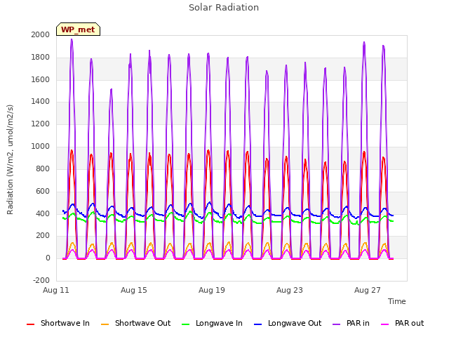Click the magenta PAR out legend swatch

(x=385, y=324)
